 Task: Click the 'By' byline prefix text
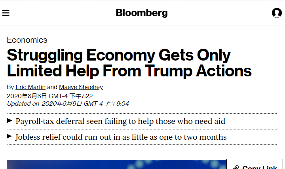click(x=10, y=87)
